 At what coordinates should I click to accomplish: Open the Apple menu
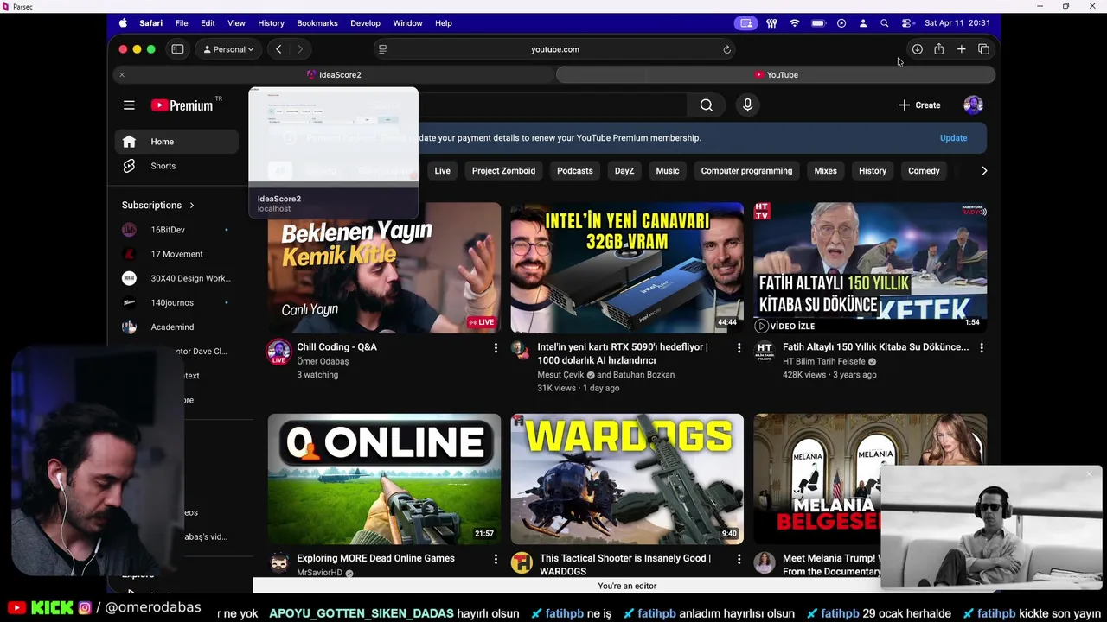pos(123,23)
